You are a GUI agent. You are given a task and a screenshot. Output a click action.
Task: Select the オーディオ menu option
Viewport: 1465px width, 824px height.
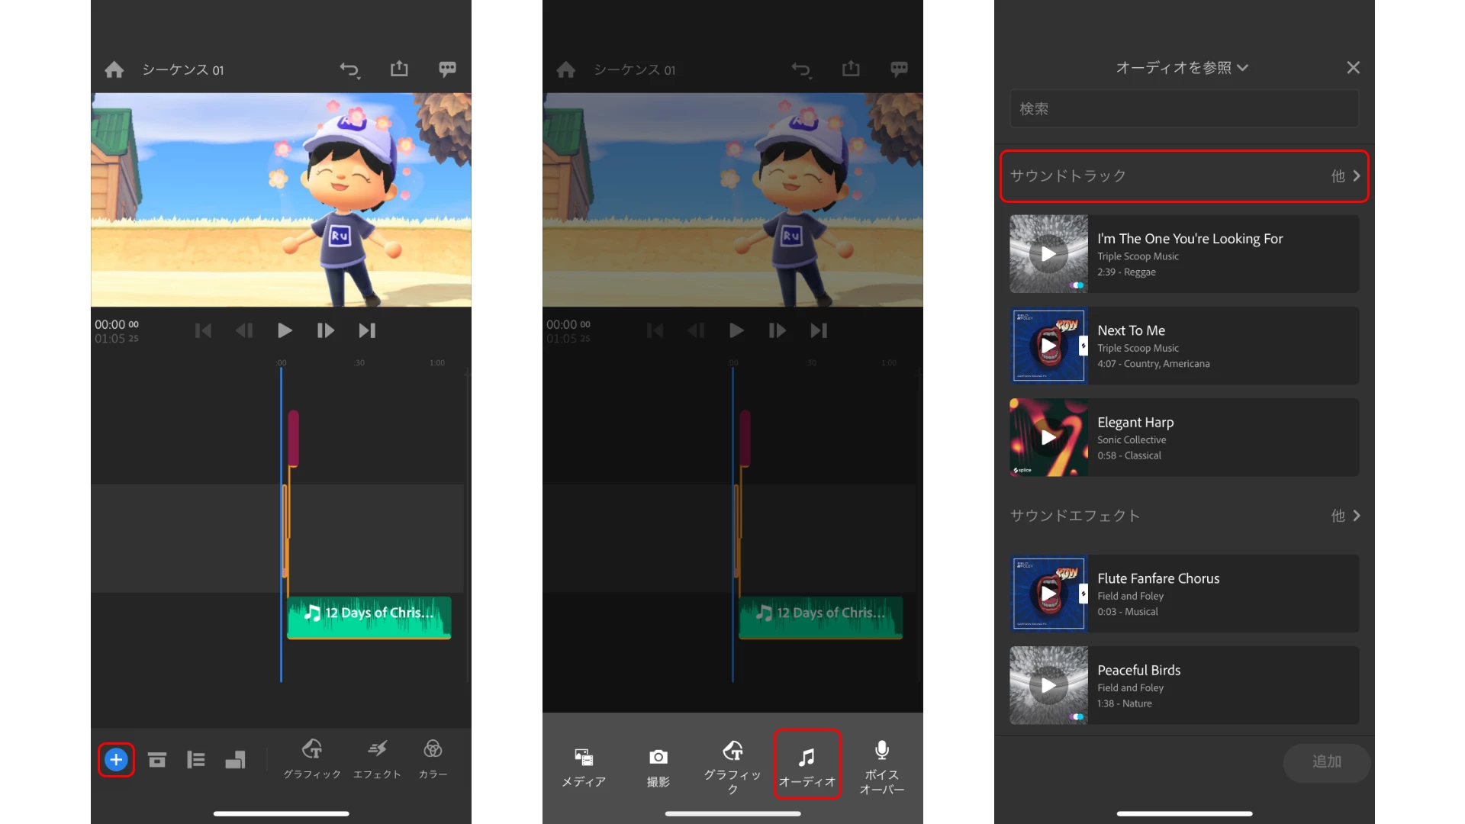click(x=807, y=765)
